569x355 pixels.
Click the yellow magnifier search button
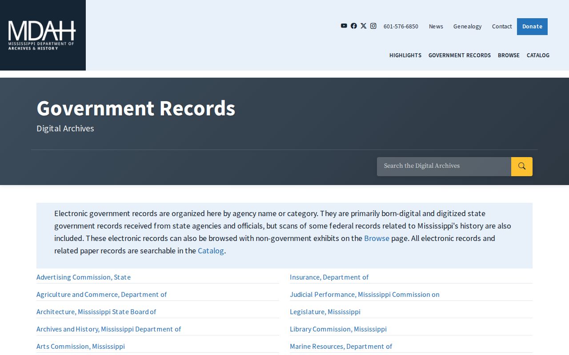click(522, 166)
